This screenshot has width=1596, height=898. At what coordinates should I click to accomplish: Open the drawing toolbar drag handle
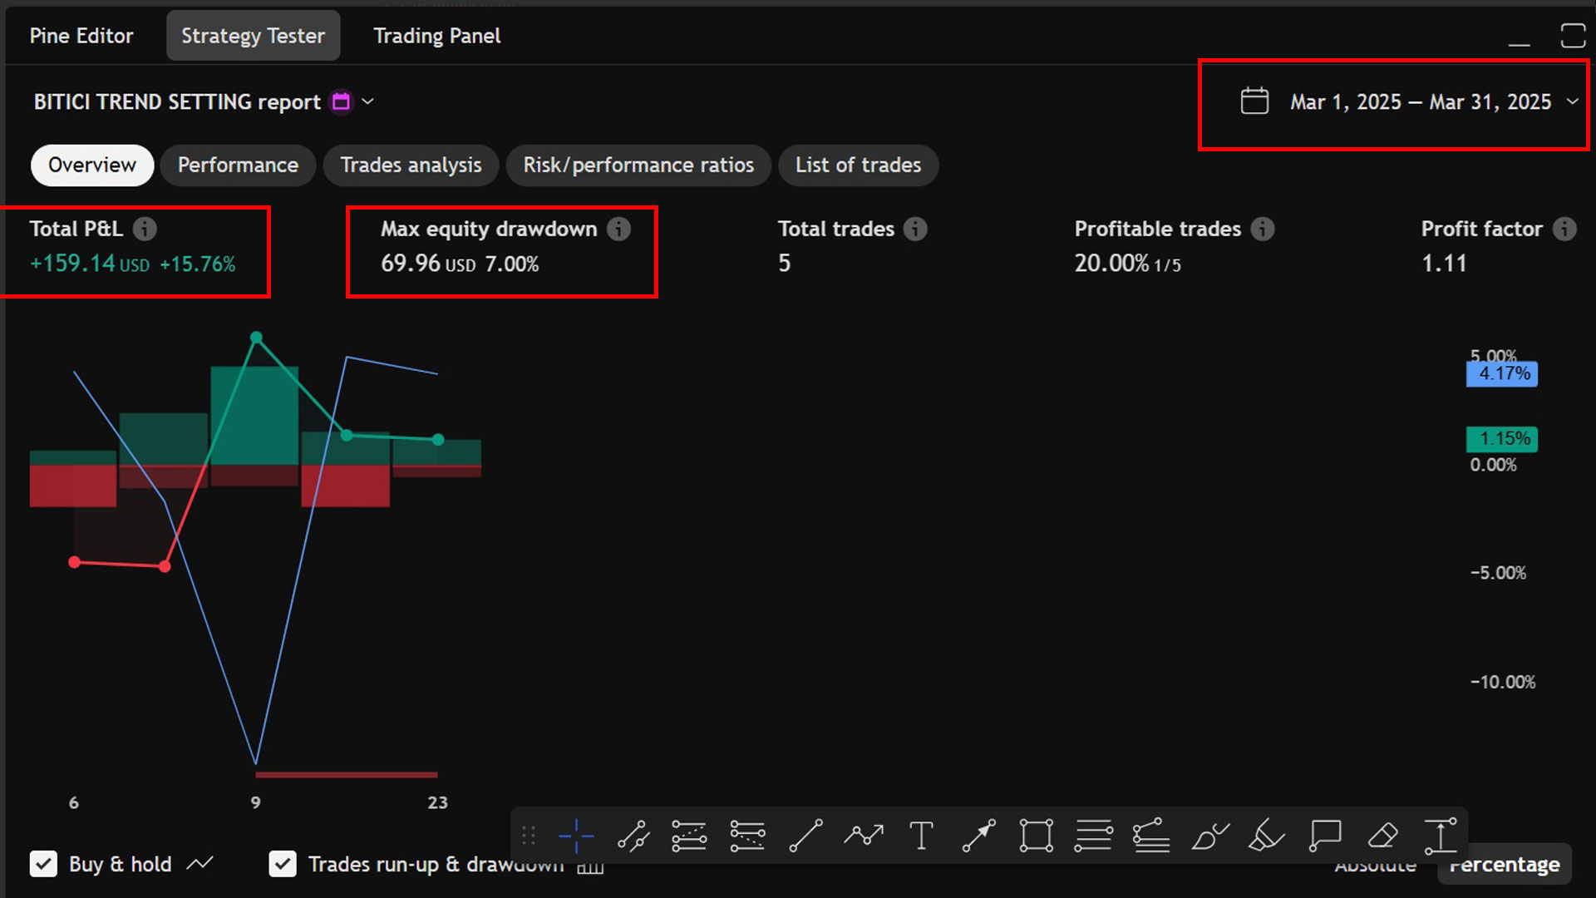coord(529,836)
